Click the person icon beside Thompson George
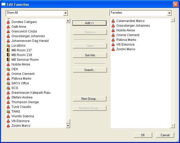180x143 pixels. tap(8, 102)
